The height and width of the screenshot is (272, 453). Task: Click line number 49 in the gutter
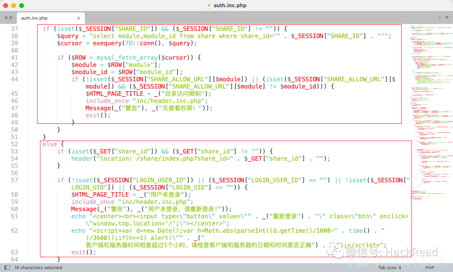coord(14,123)
